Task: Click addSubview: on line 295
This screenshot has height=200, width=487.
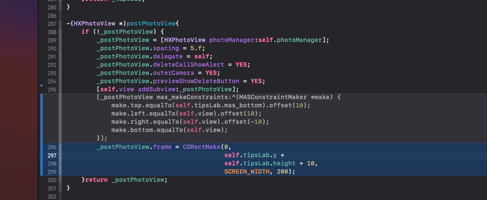Action: pyautogui.click(x=159, y=90)
